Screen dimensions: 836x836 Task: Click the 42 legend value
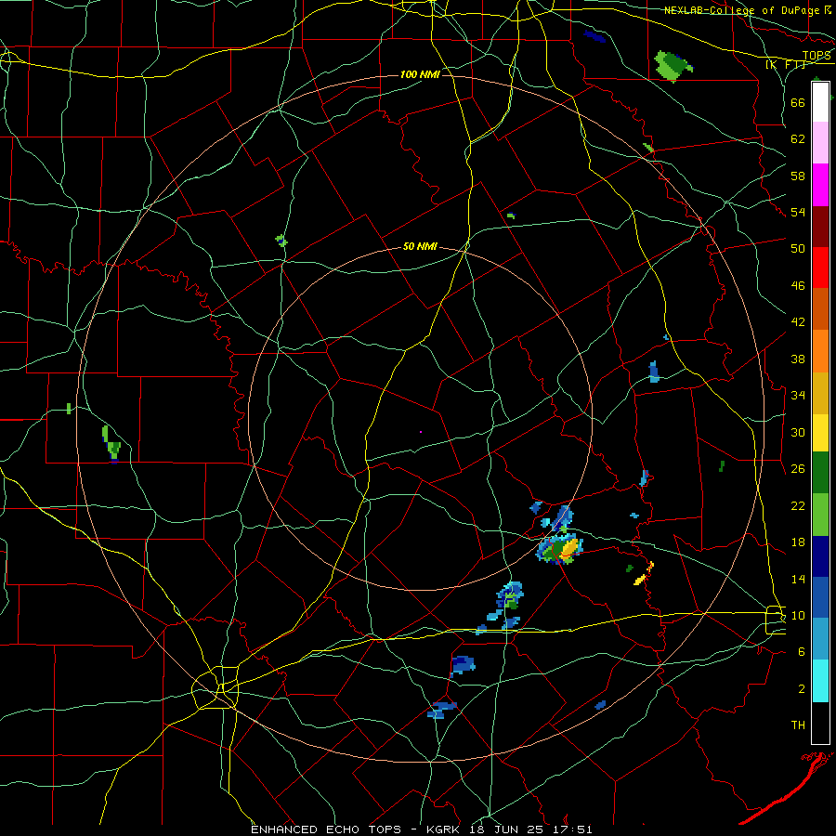(798, 322)
